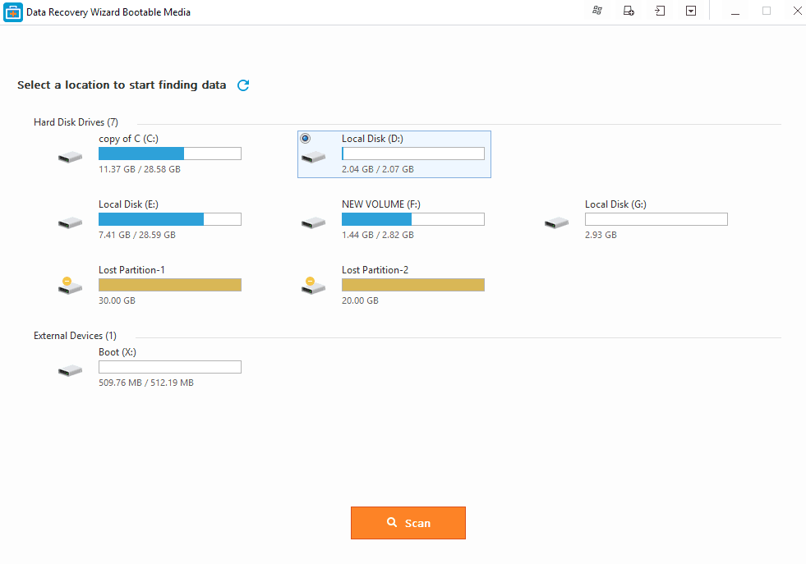The image size is (806, 564).
Task: Click the add disk icon in title bar
Action: (629, 11)
